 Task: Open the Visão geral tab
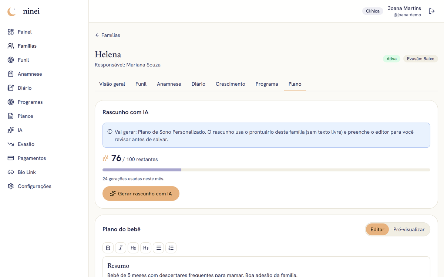tap(112, 84)
